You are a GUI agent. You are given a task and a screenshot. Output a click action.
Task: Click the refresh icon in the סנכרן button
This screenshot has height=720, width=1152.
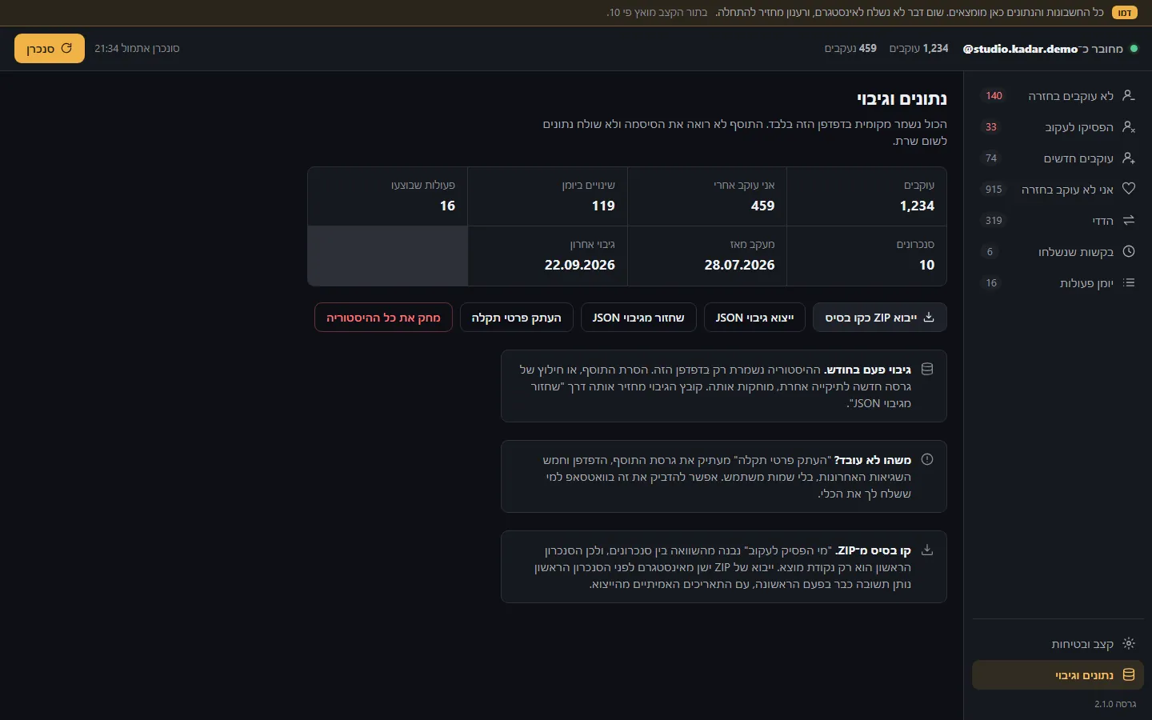pos(67,48)
